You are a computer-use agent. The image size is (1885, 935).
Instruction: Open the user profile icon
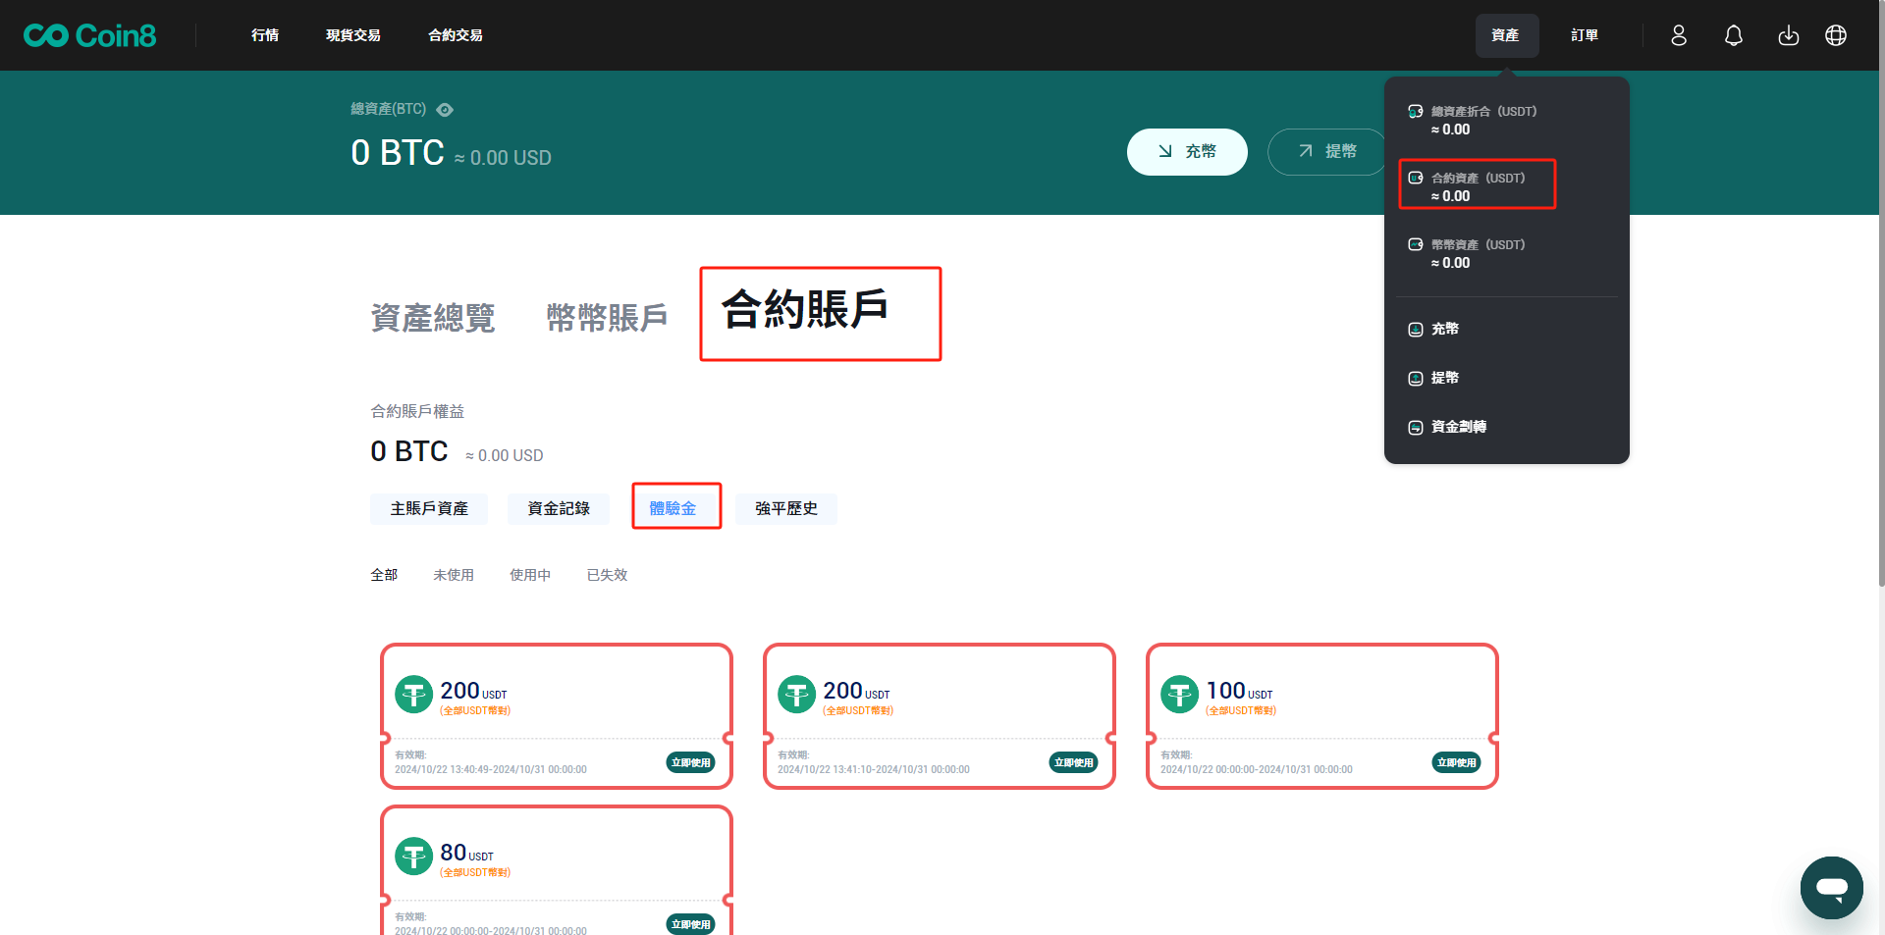point(1679,35)
